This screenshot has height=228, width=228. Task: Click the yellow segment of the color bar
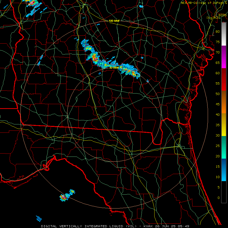coord(224,125)
